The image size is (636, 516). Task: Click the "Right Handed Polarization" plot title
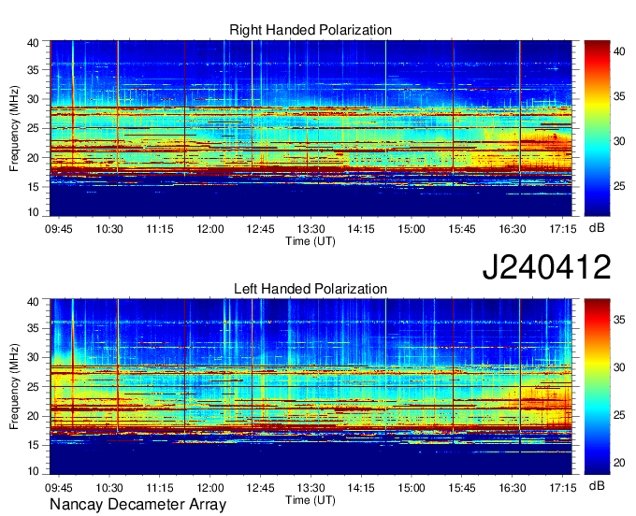coord(311,30)
